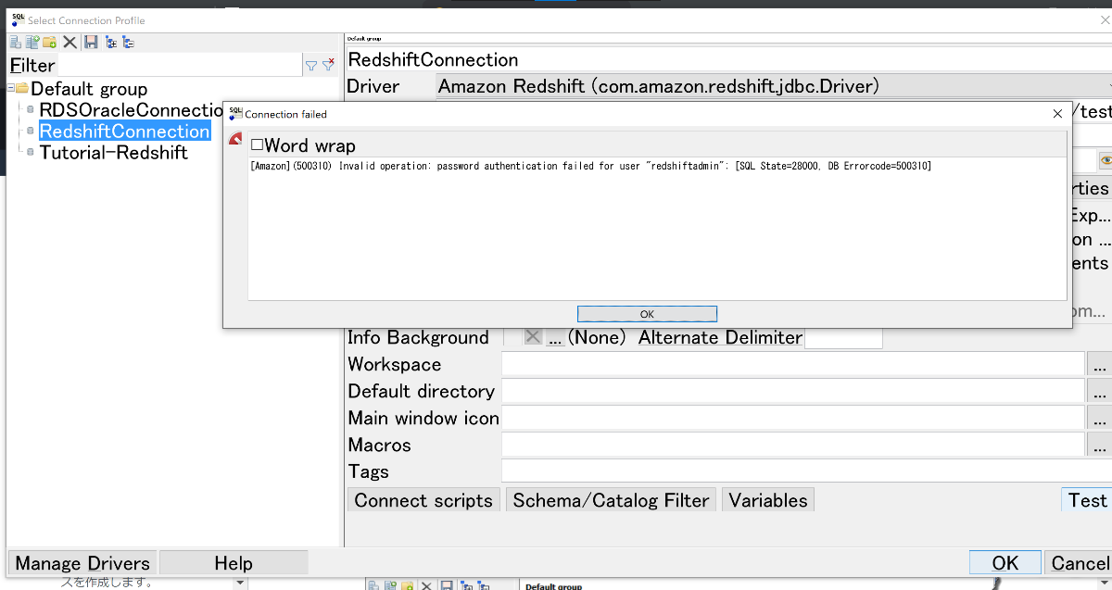The image size is (1112, 590).
Task: Click the Main window icon input field
Action: click(792, 419)
